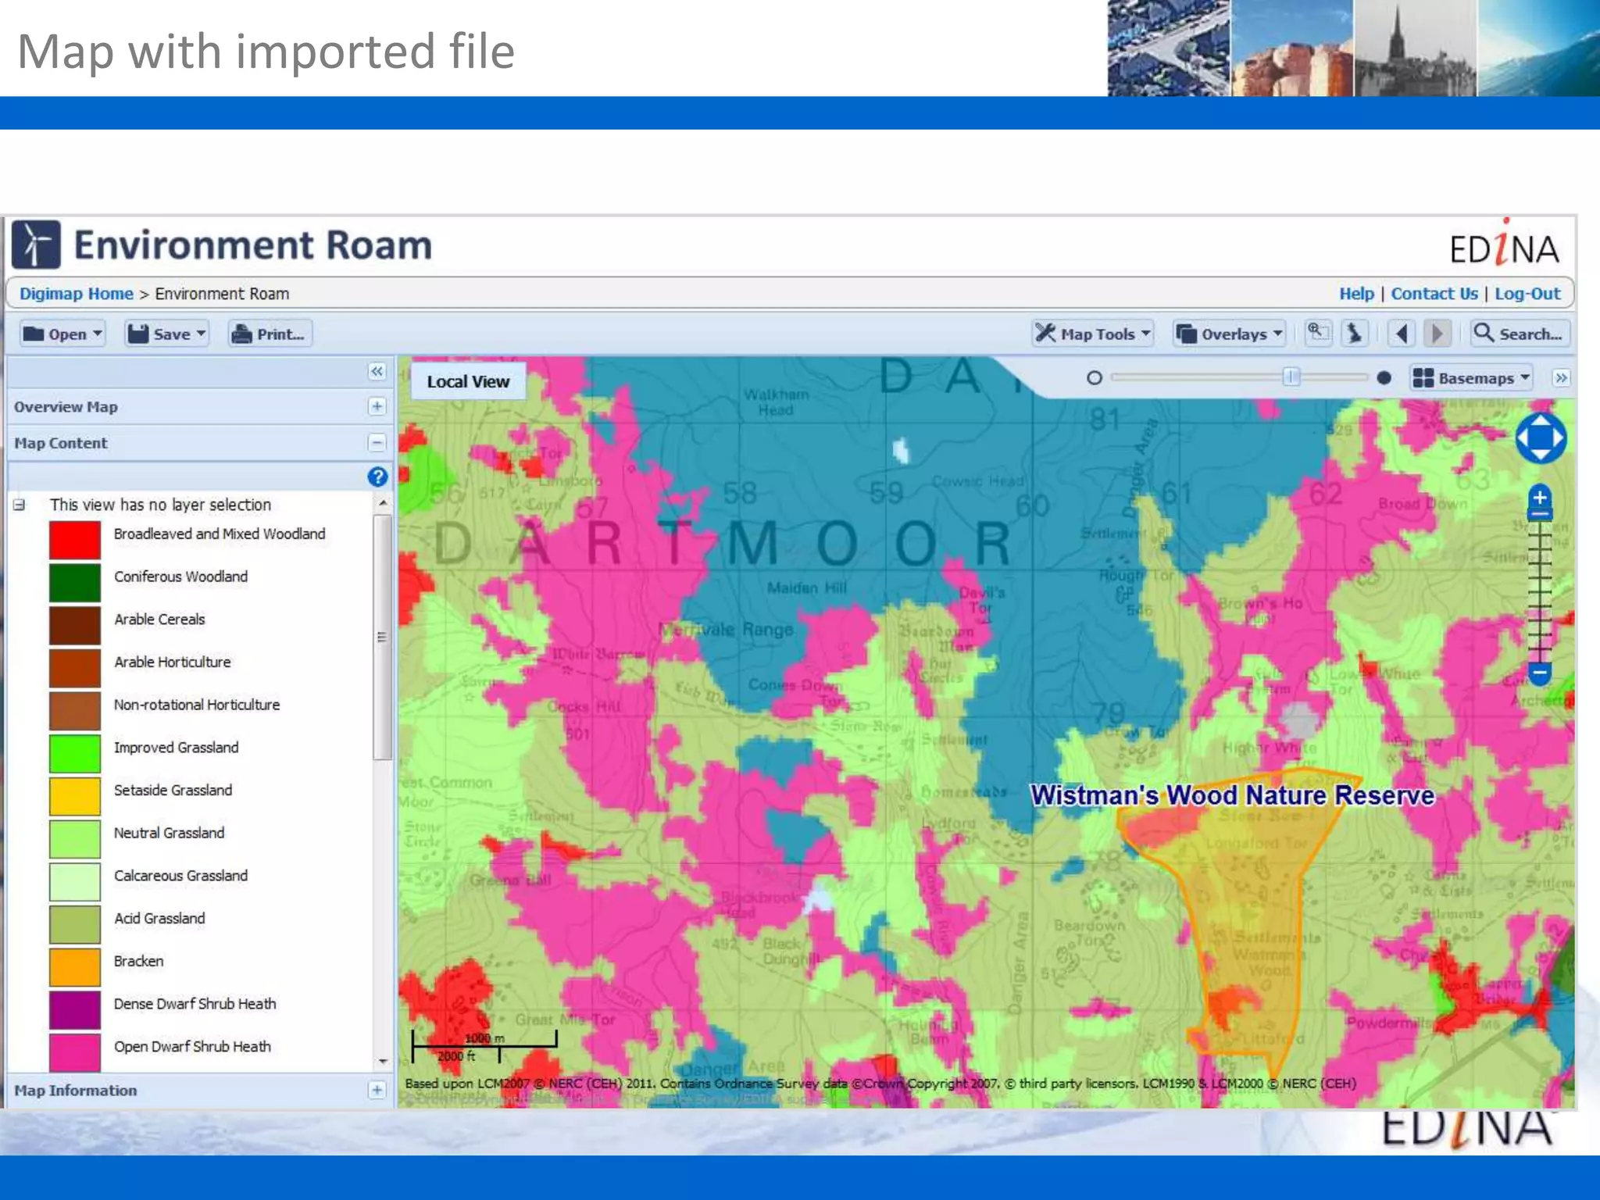This screenshot has height=1200, width=1600.
Task: Open the Map Tools dropdown
Action: (x=1092, y=334)
